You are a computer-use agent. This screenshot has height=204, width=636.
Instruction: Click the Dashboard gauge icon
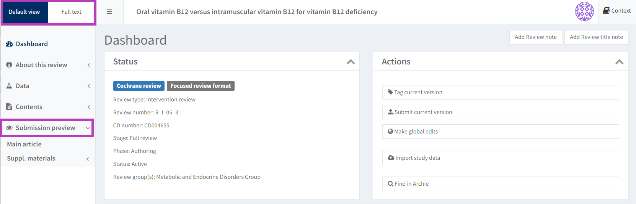9,44
